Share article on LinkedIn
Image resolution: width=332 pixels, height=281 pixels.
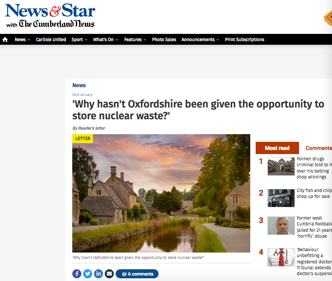coord(98,274)
